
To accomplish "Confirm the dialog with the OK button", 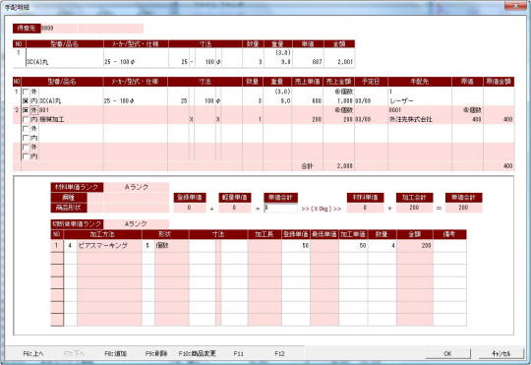I will [x=447, y=353].
